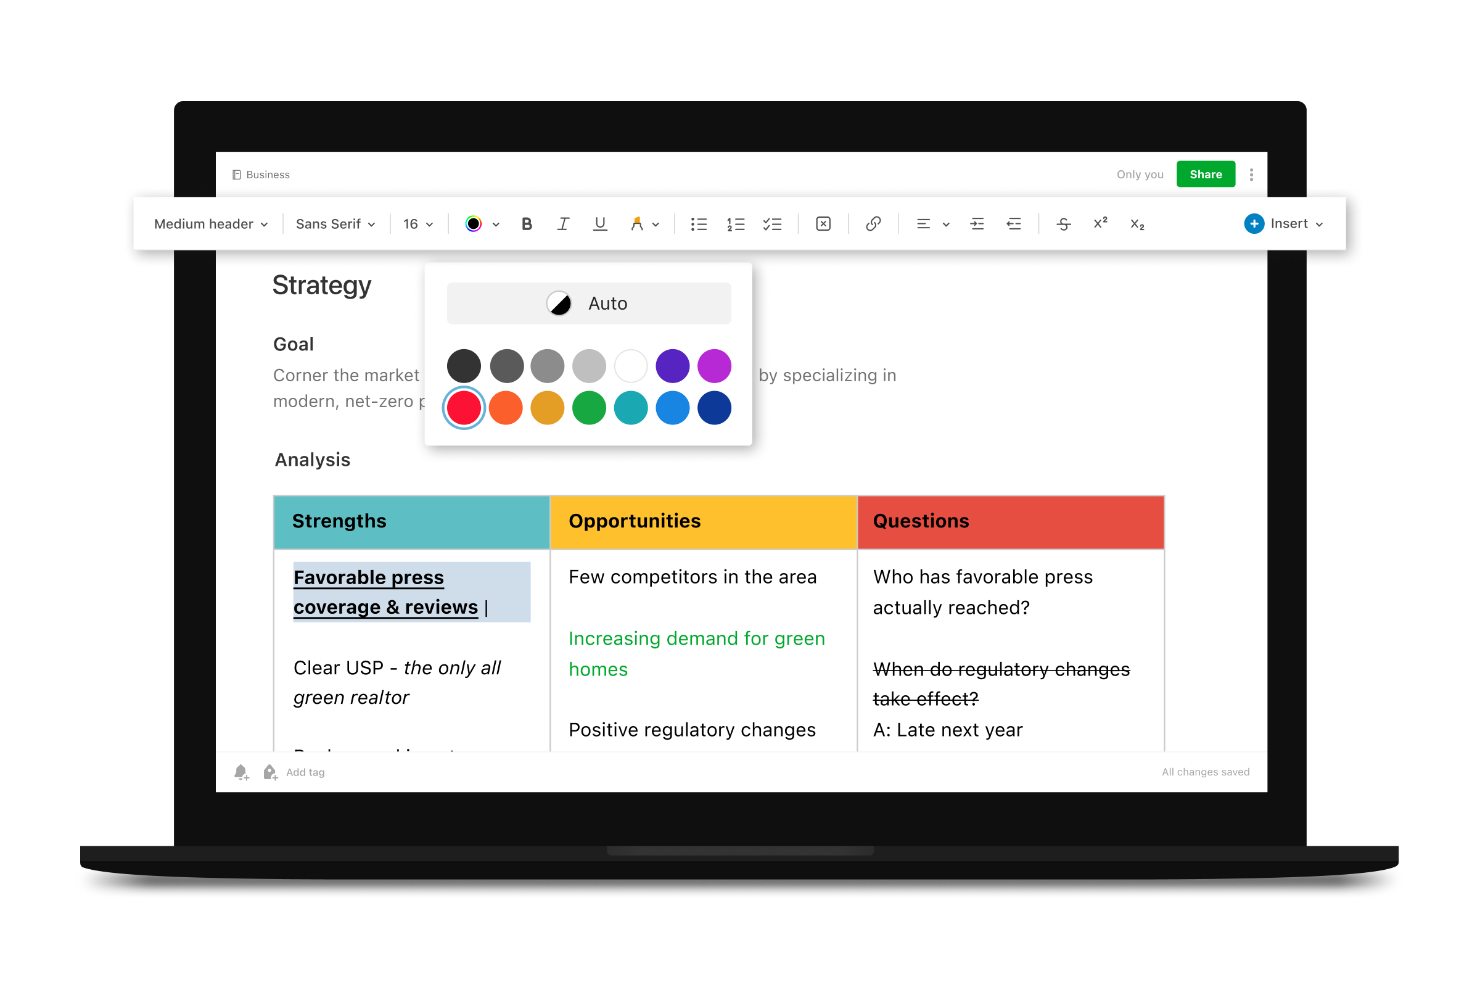Click the Insert button
The width and height of the screenshot is (1480, 987).
1283,223
